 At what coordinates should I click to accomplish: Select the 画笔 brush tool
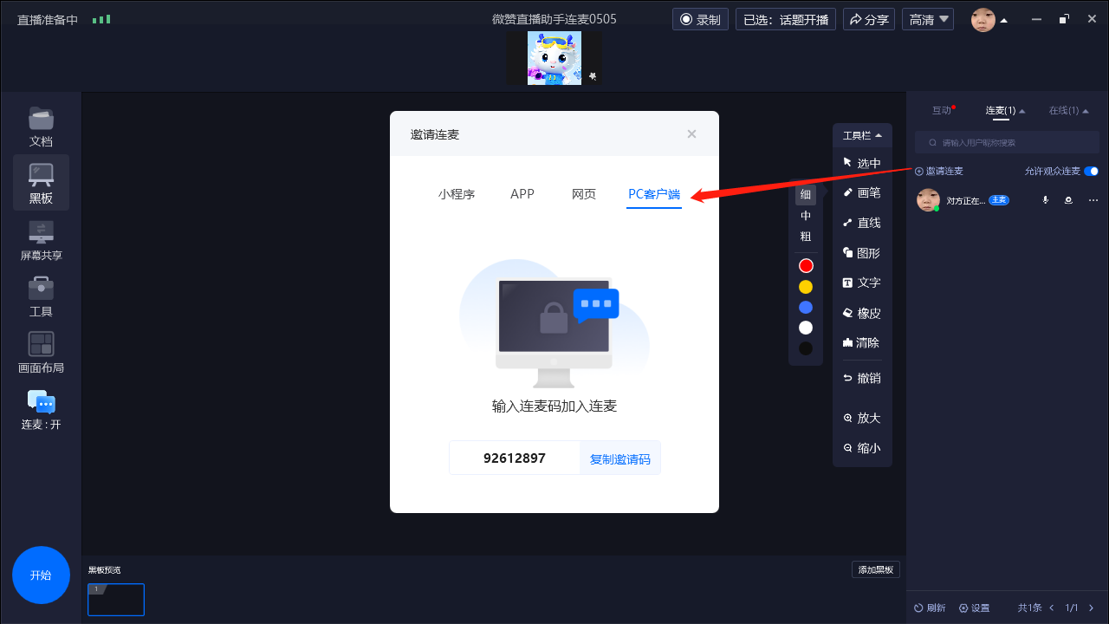pos(861,192)
